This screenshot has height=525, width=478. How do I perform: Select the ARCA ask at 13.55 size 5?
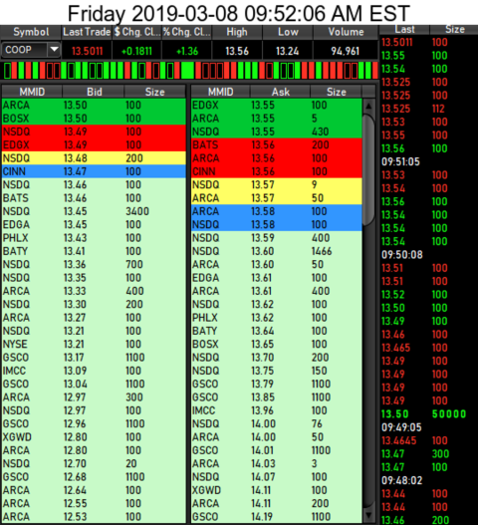pyautogui.click(x=277, y=119)
